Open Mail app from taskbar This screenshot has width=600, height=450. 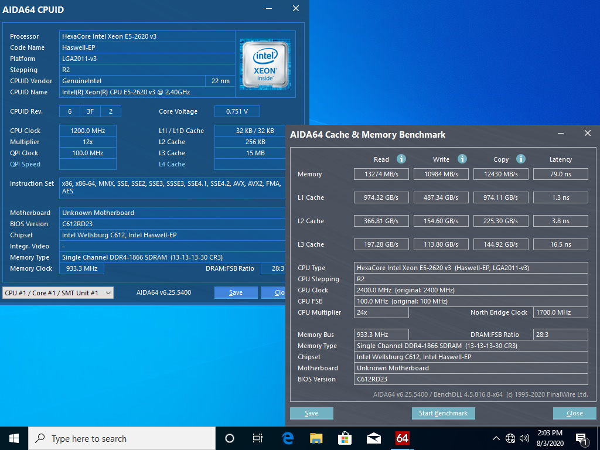(373, 438)
